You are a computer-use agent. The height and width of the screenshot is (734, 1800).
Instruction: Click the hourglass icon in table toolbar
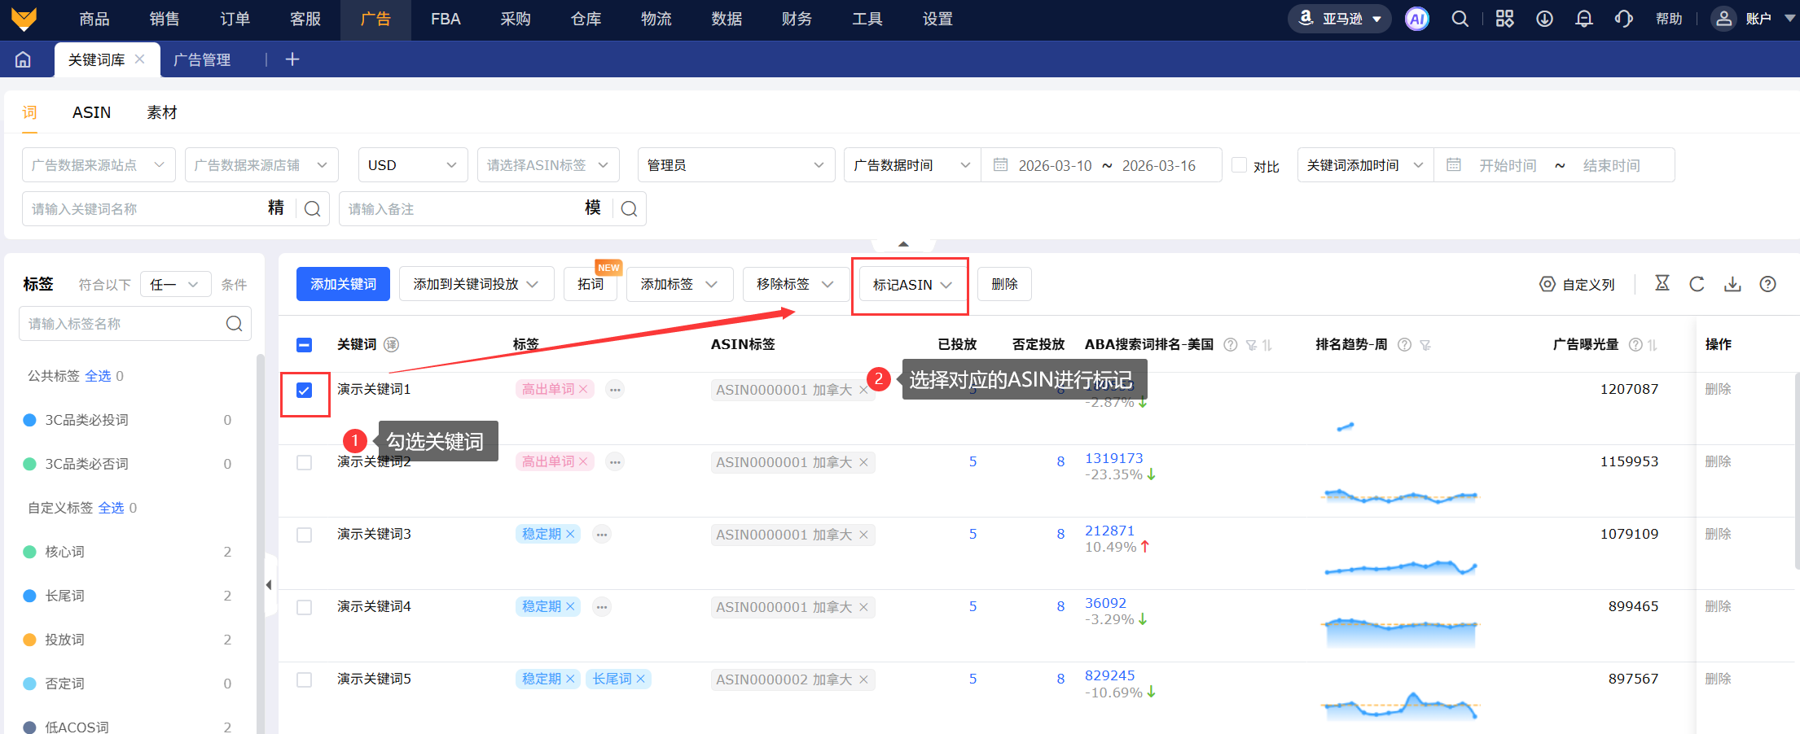pos(1662,283)
